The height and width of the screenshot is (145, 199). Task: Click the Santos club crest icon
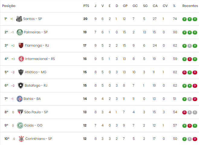[19, 19]
